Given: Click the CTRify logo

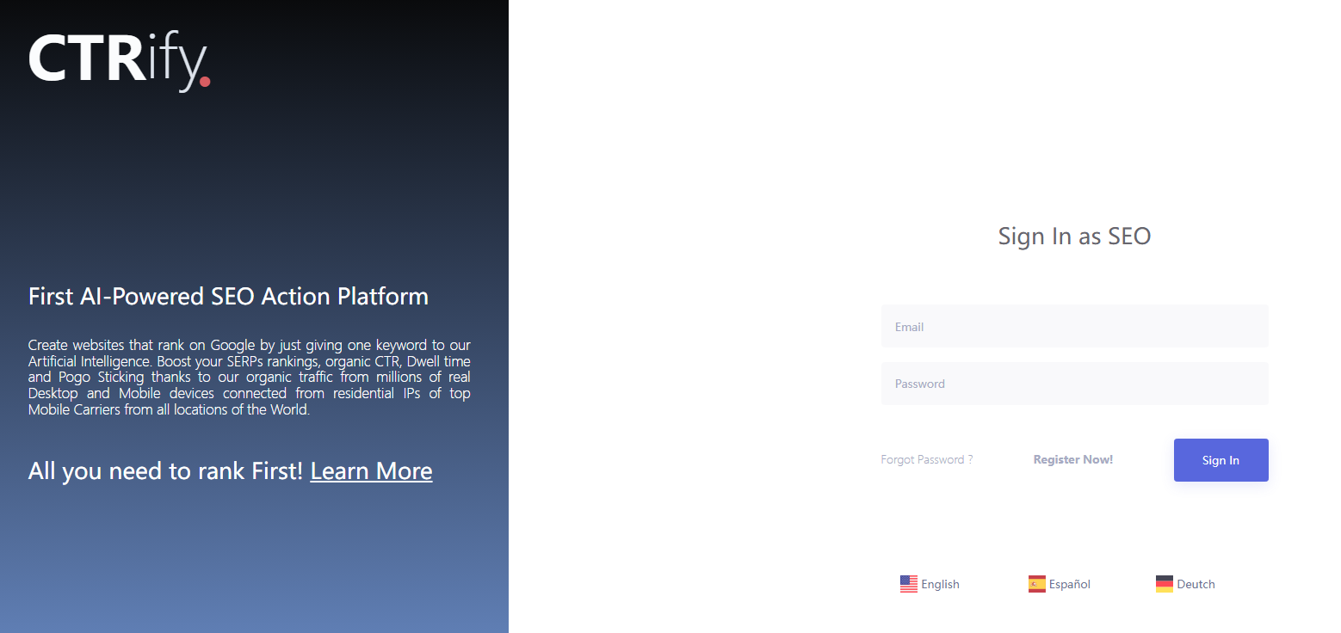Looking at the screenshot, I should click(120, 62).
